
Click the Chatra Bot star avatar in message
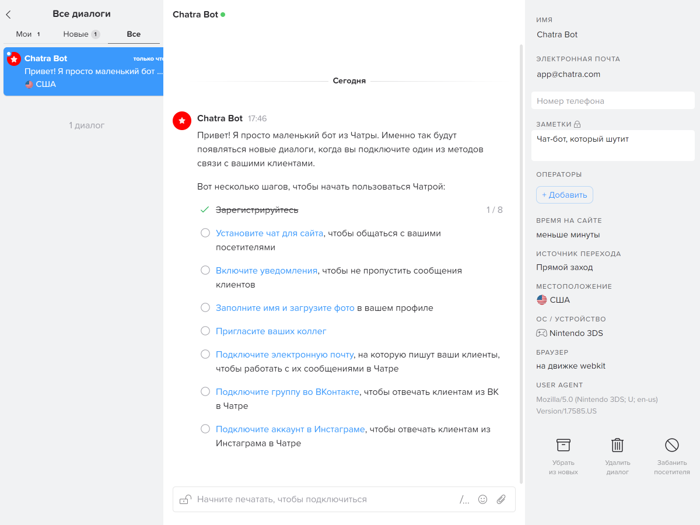coord(182,120)
